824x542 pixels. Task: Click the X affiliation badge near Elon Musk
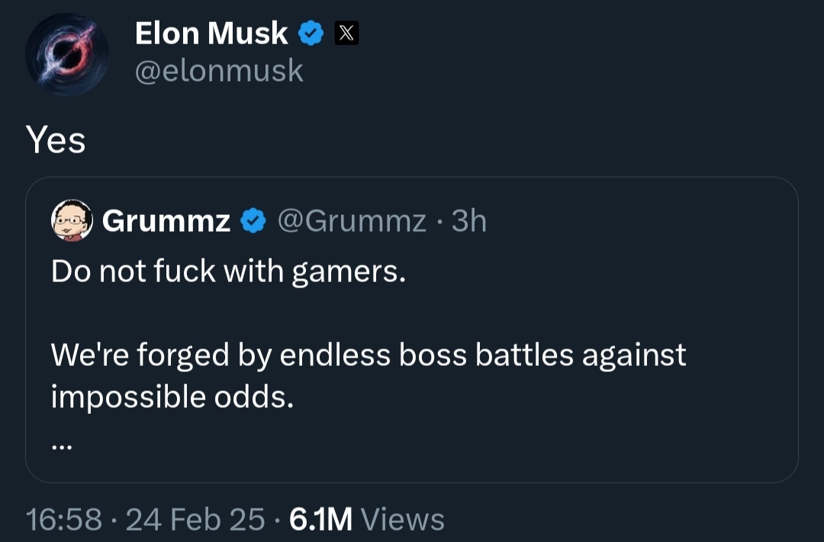(x=346, y=34)
